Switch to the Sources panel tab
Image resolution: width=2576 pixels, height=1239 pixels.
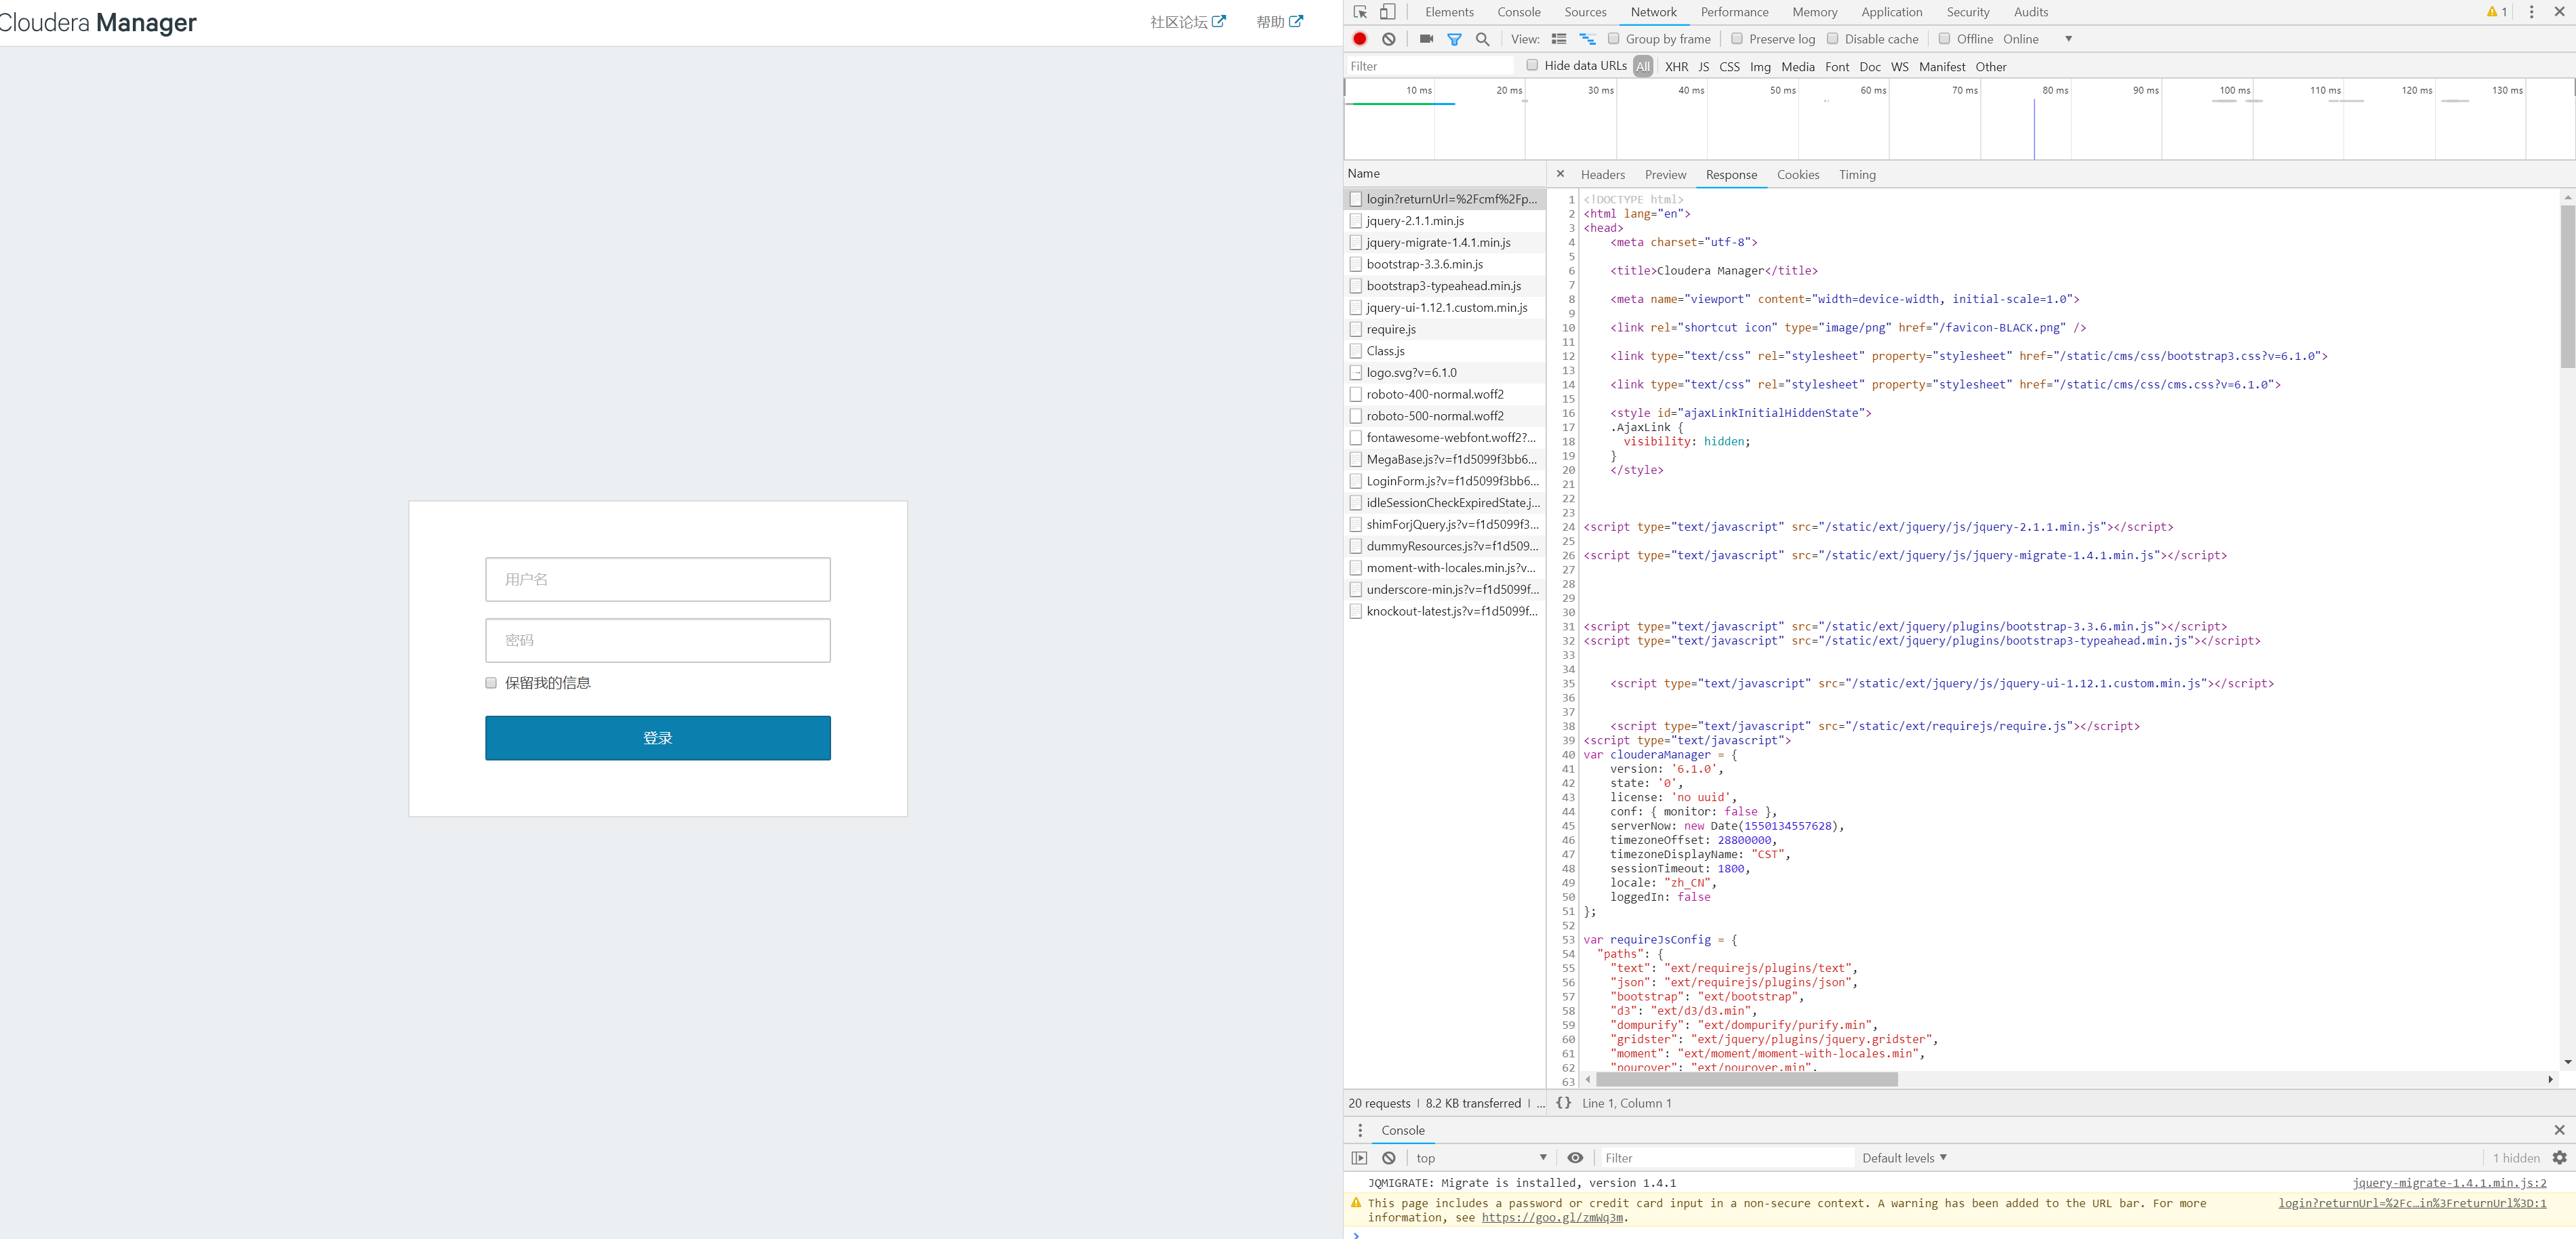click(x=1585, y=12)
